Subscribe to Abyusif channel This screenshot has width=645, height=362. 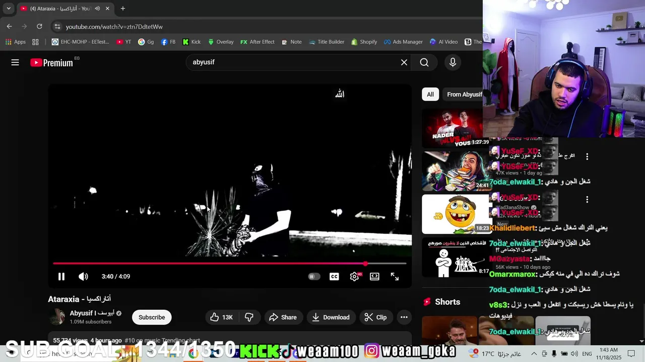coord(152,317)
